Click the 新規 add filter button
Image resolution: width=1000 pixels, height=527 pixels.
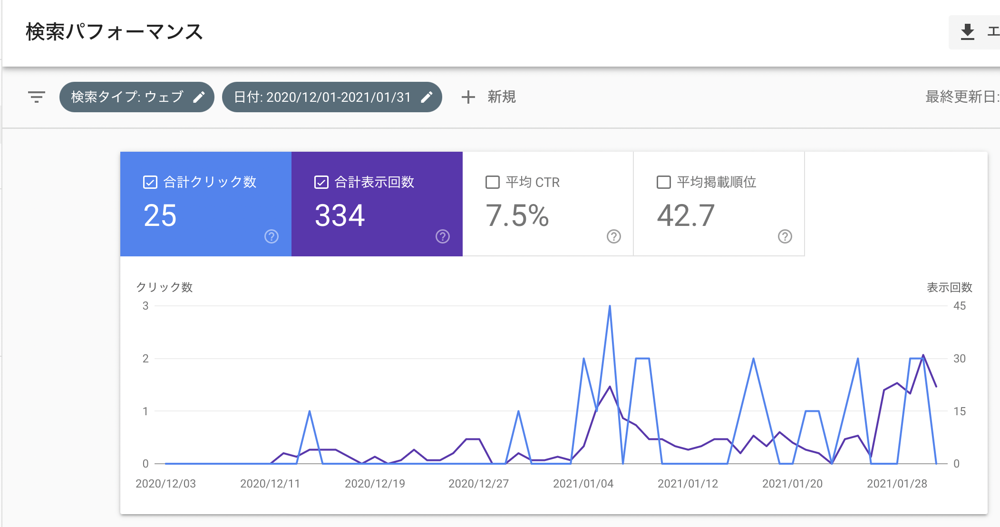pyautogui.click(x=501, y=97)
